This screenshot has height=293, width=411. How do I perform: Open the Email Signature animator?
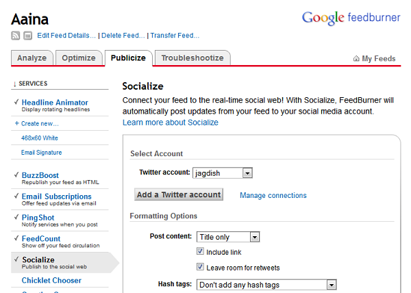point(41,153)
